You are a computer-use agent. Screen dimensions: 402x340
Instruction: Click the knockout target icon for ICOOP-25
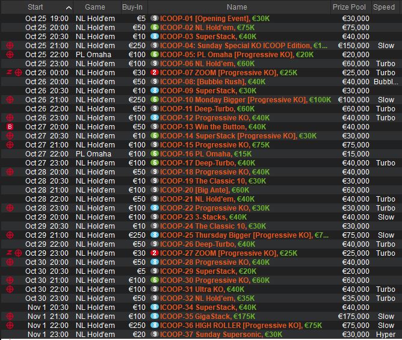[x=10, y=235]
